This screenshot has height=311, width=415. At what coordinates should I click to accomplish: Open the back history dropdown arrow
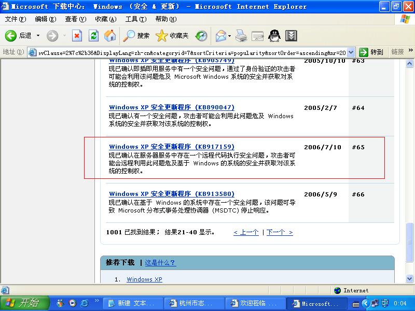pos(38,36)
